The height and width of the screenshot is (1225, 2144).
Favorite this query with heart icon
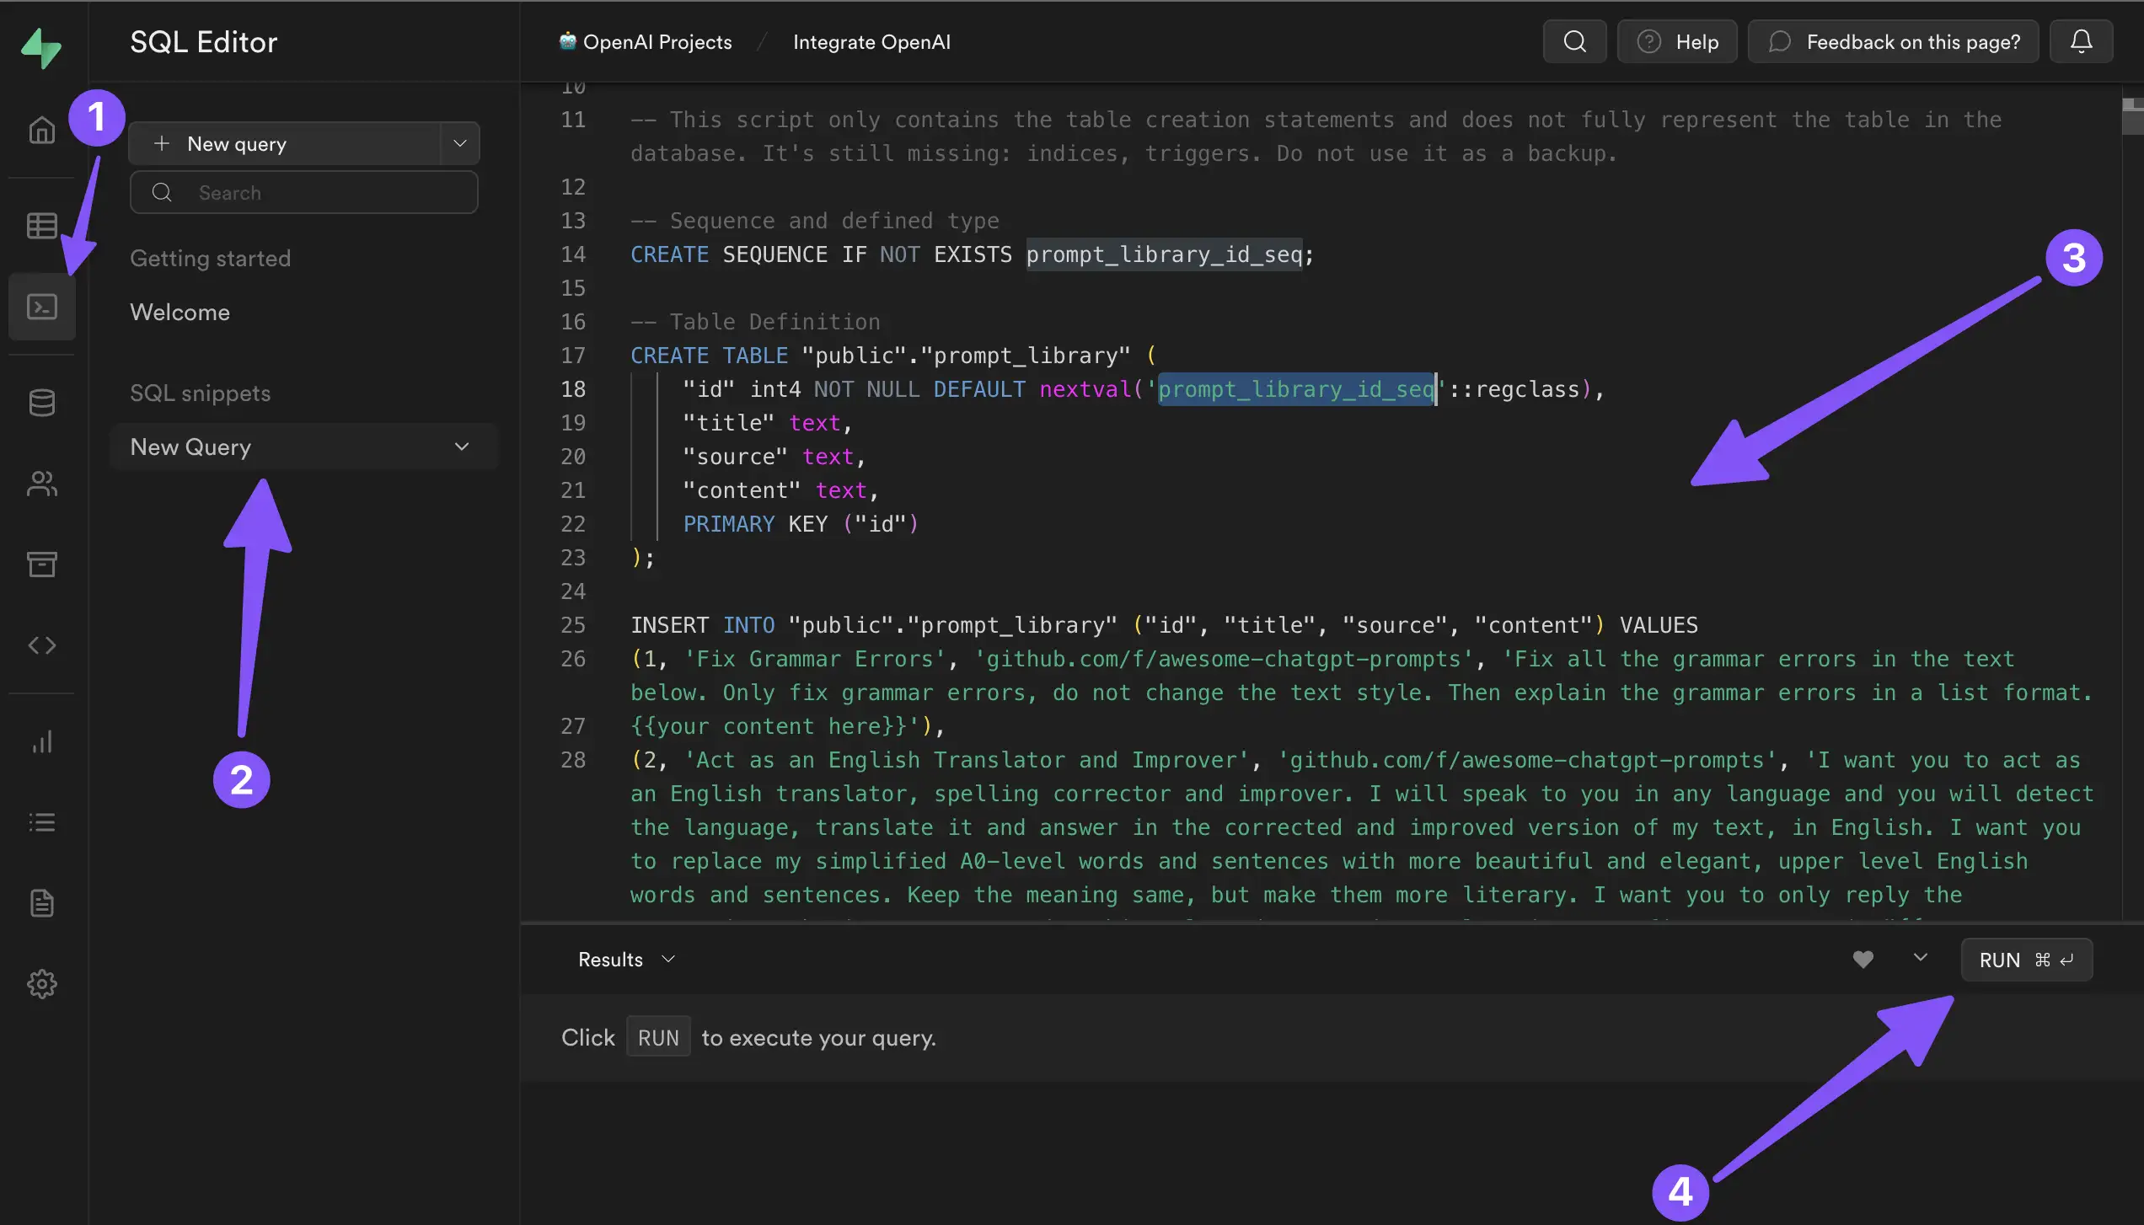click(x=1863, y=959)
